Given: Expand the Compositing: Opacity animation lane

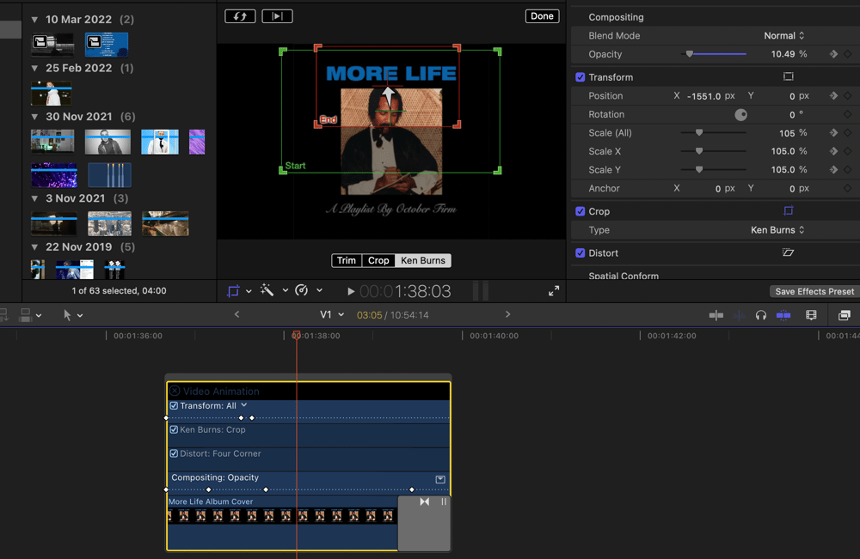Looking at the screenshot, I should click(440, 479).
